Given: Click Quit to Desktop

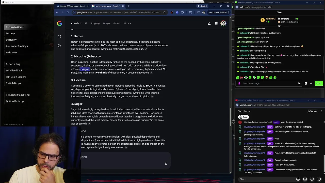Looking at the screenshot, I should click(x=15, y=101).
